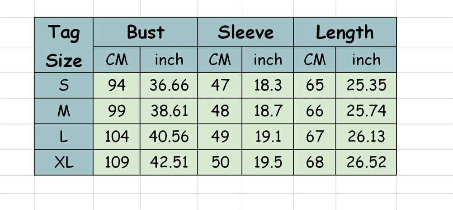
Task: Click the cell containing 36.66
Action: [x=169, y=85]
